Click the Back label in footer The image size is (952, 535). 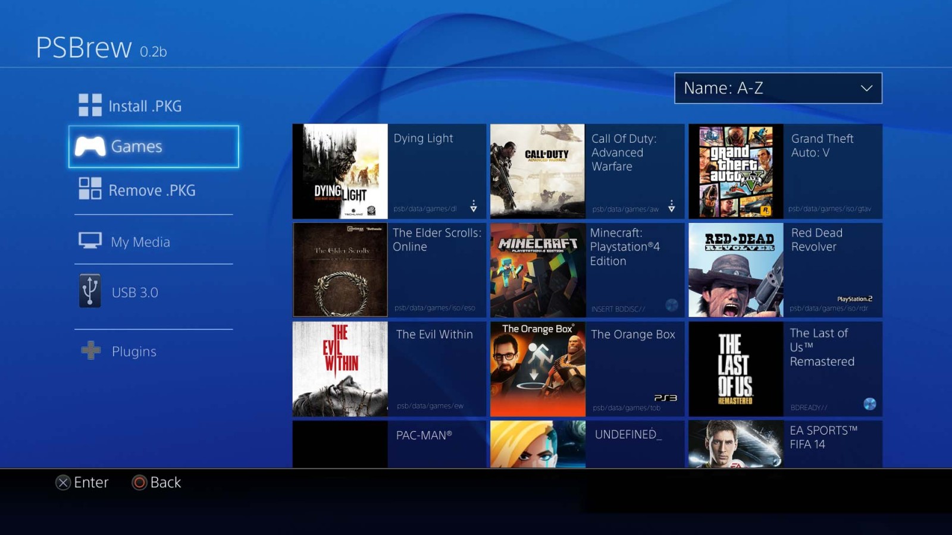click(165, 482)
